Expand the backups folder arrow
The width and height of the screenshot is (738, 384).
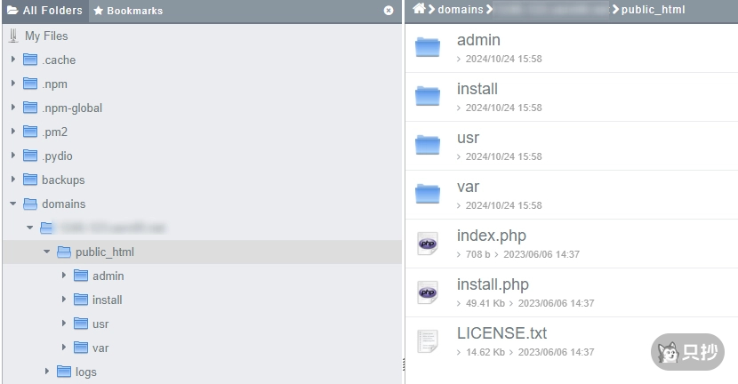(x=13, y=180)
